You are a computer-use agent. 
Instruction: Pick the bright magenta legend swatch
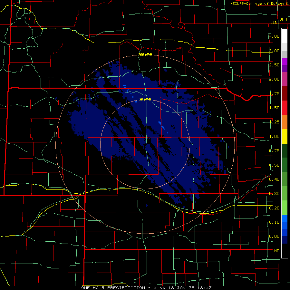285,61
